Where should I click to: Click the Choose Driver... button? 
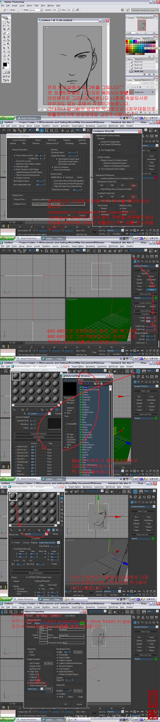pos(20,200)
